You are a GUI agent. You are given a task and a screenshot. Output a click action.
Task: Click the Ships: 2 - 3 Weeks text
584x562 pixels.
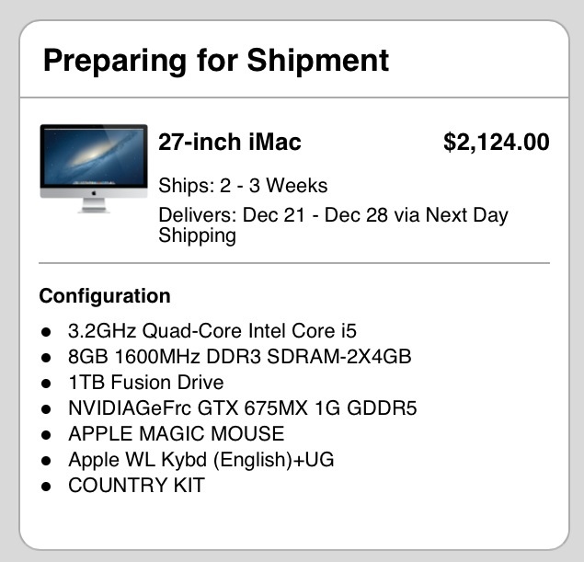point(243,186)
